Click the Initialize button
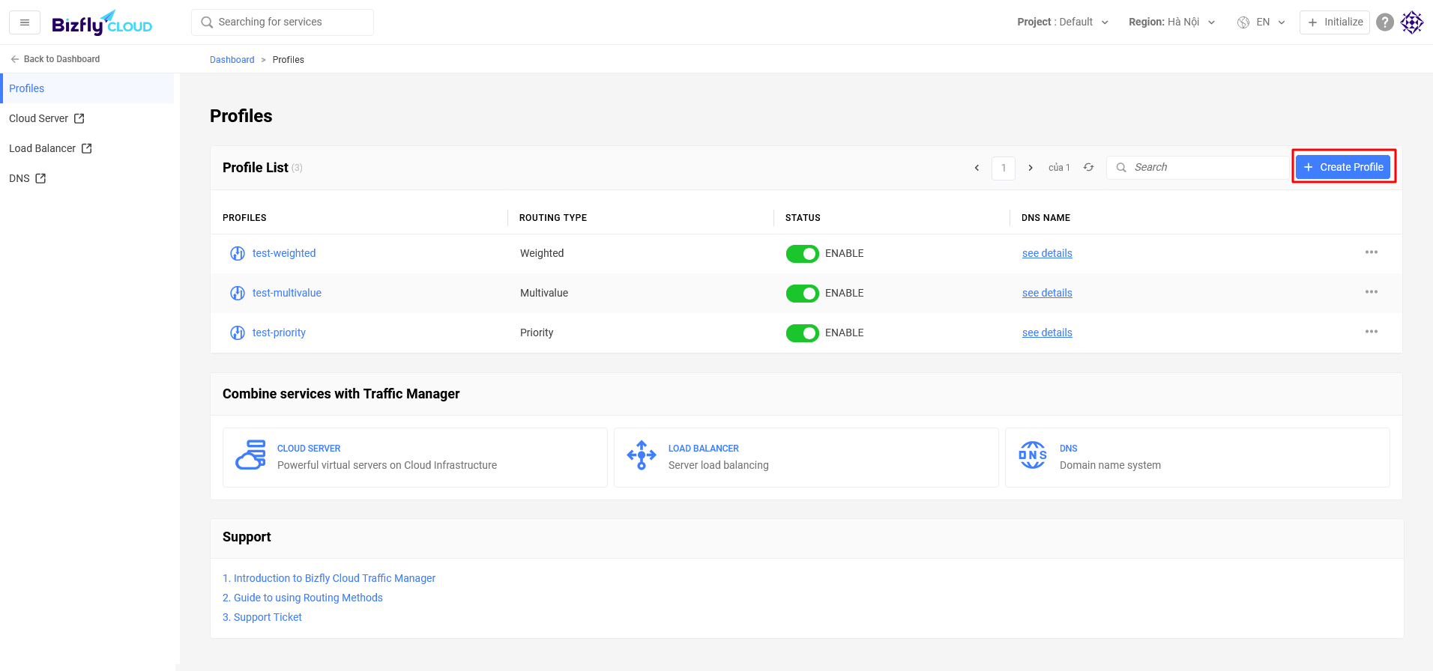The height and width of the screenshot is (671, 1433). 1335,22
